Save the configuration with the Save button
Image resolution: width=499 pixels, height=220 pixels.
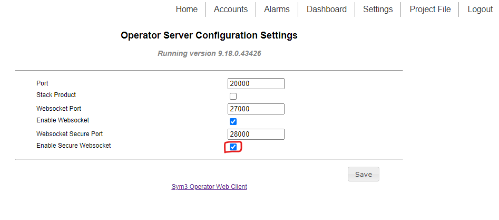coord(364,174)
